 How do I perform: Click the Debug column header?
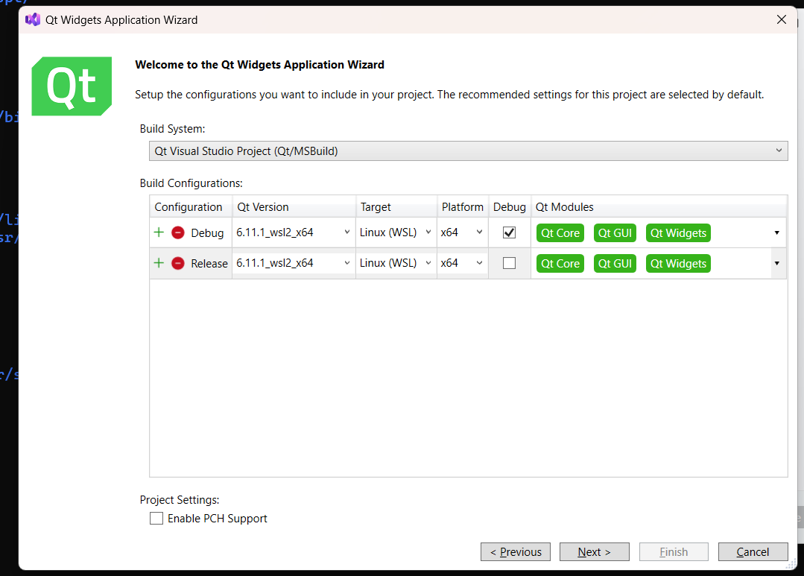click(509, 206)
